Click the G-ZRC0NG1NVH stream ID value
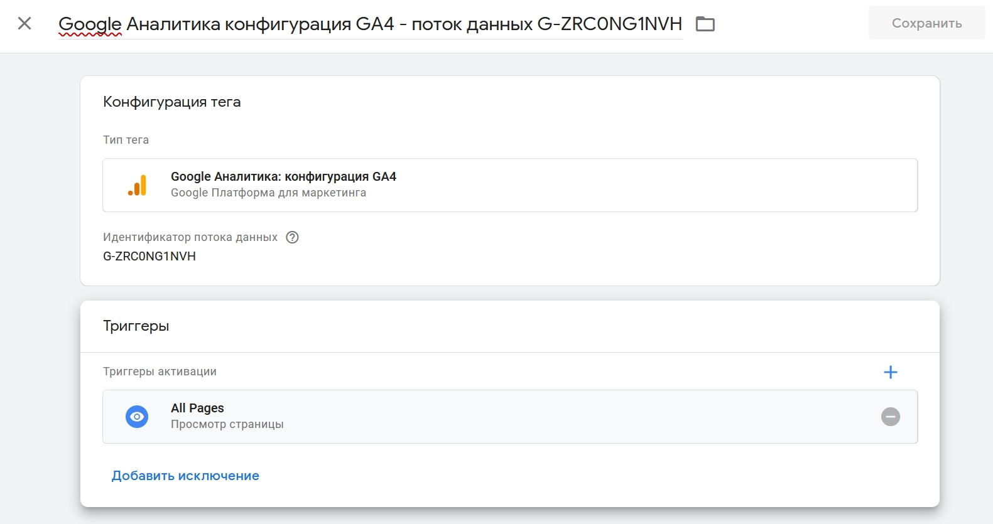 (x=149, y=256)
